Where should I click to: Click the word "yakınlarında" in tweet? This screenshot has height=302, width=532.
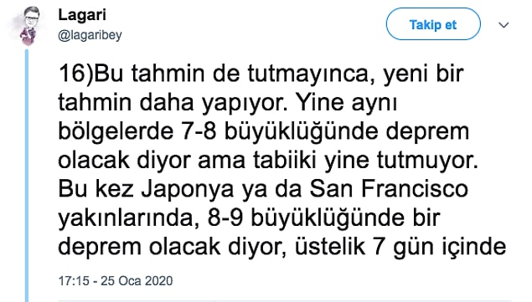128,218
